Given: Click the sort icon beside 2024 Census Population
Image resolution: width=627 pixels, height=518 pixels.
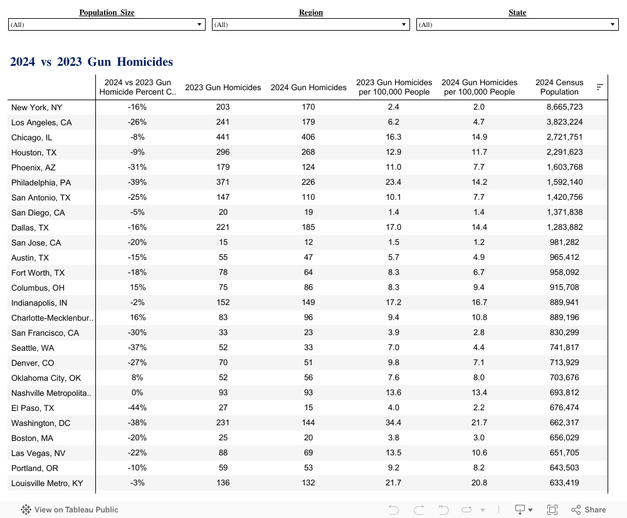Looking at the screenshot, I should click(x=599, y=87).
